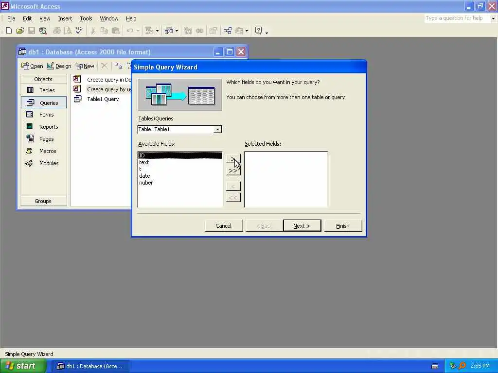Click the New blank document toolbar icon

pos(9,31)
